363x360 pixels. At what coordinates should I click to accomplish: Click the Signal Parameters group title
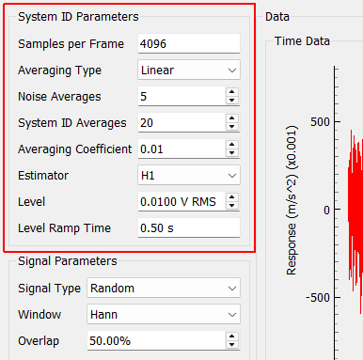[68, 261]
